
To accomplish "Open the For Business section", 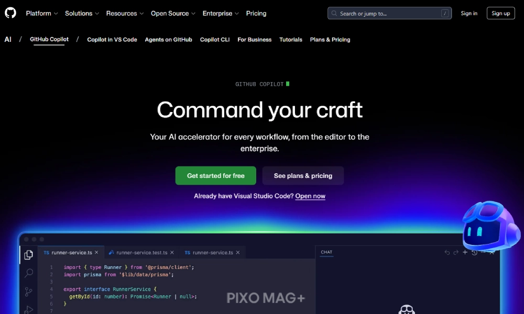I will (254, 39).
